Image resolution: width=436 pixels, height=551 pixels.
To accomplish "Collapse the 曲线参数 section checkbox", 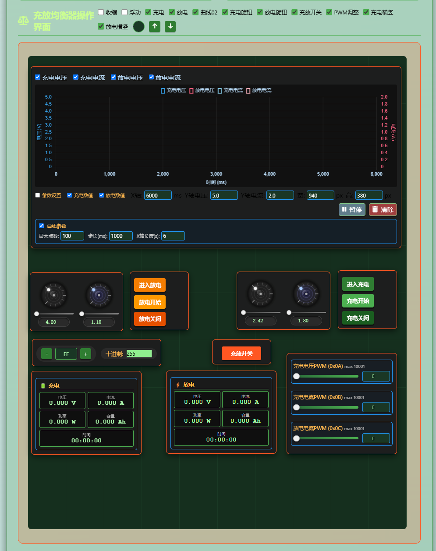I will pyautogui.click(x=42, y=226).
